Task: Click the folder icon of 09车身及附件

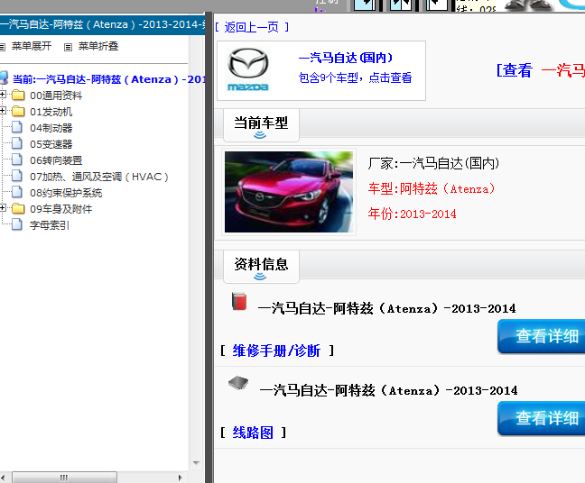Action: pyautogui.click(x=18, y=208)
